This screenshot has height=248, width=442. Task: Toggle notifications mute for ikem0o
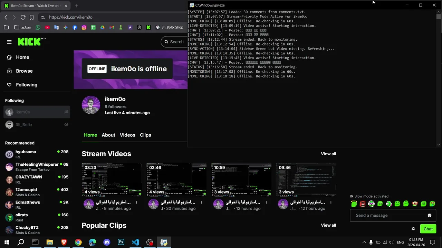[66, 112]
